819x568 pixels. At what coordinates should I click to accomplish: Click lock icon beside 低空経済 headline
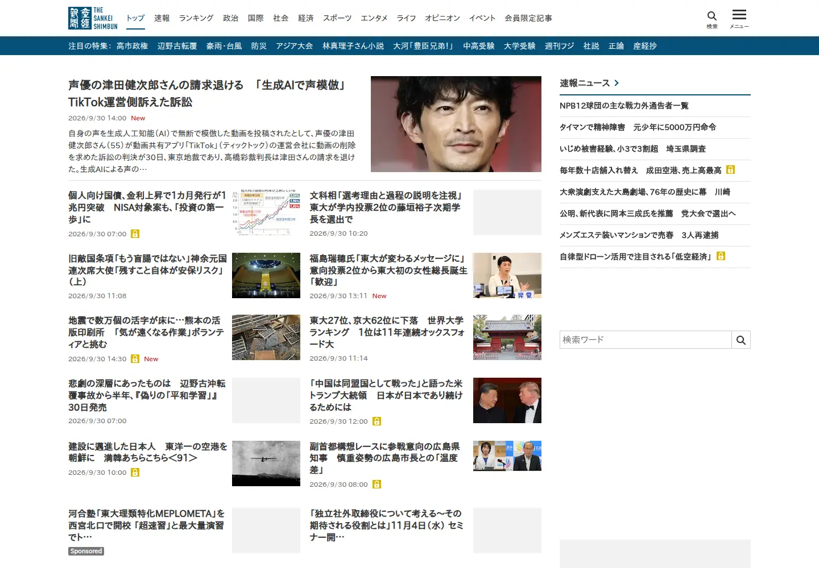pos(721,256)
